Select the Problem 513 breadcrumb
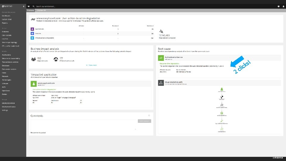The height and width of the screenshot is (161, 286). pyautogui.click(x=42, y=10)
